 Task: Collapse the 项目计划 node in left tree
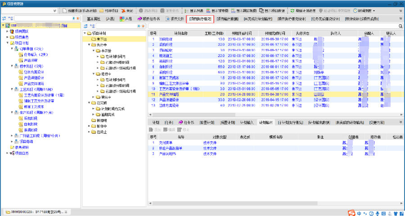(x=7, y=43)
